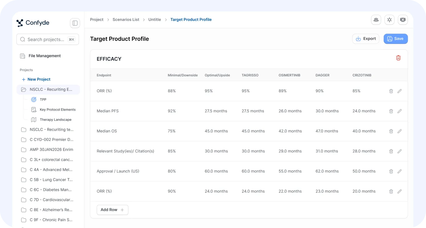This screenshot has width=426, height=228.
Task: Click the Export button
Action: [x=366, y=39]
